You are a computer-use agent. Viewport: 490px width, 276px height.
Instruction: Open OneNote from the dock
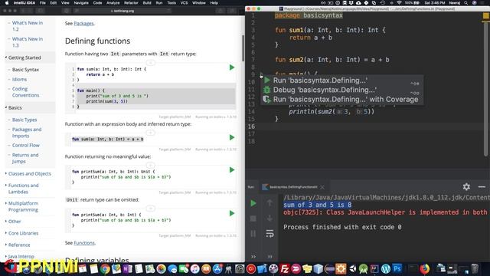click(128, 269)
